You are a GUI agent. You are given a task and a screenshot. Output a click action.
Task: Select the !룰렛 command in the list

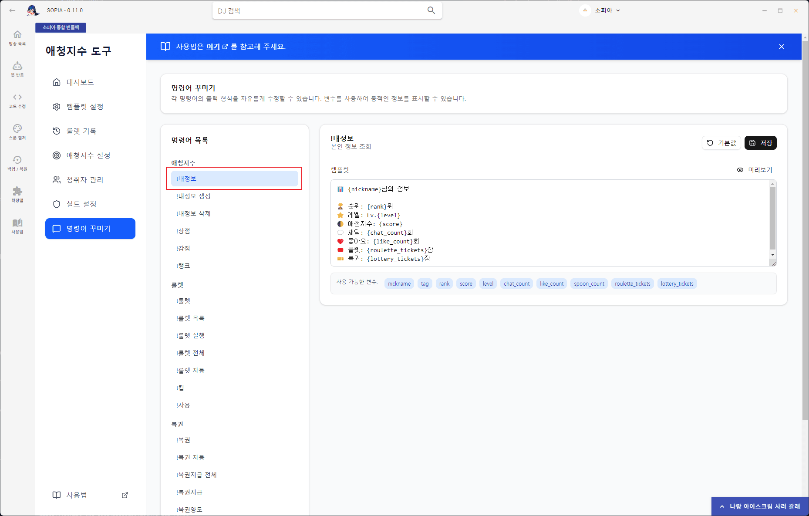183,300
